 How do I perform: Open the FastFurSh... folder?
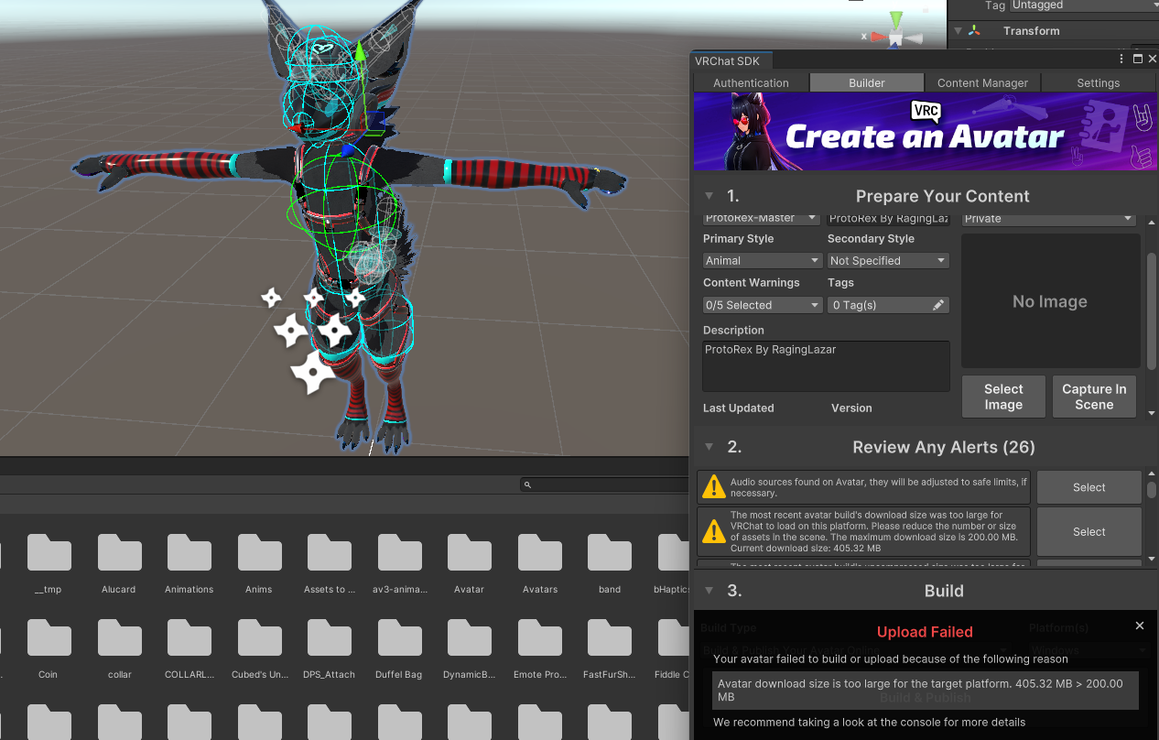[610, 639]
